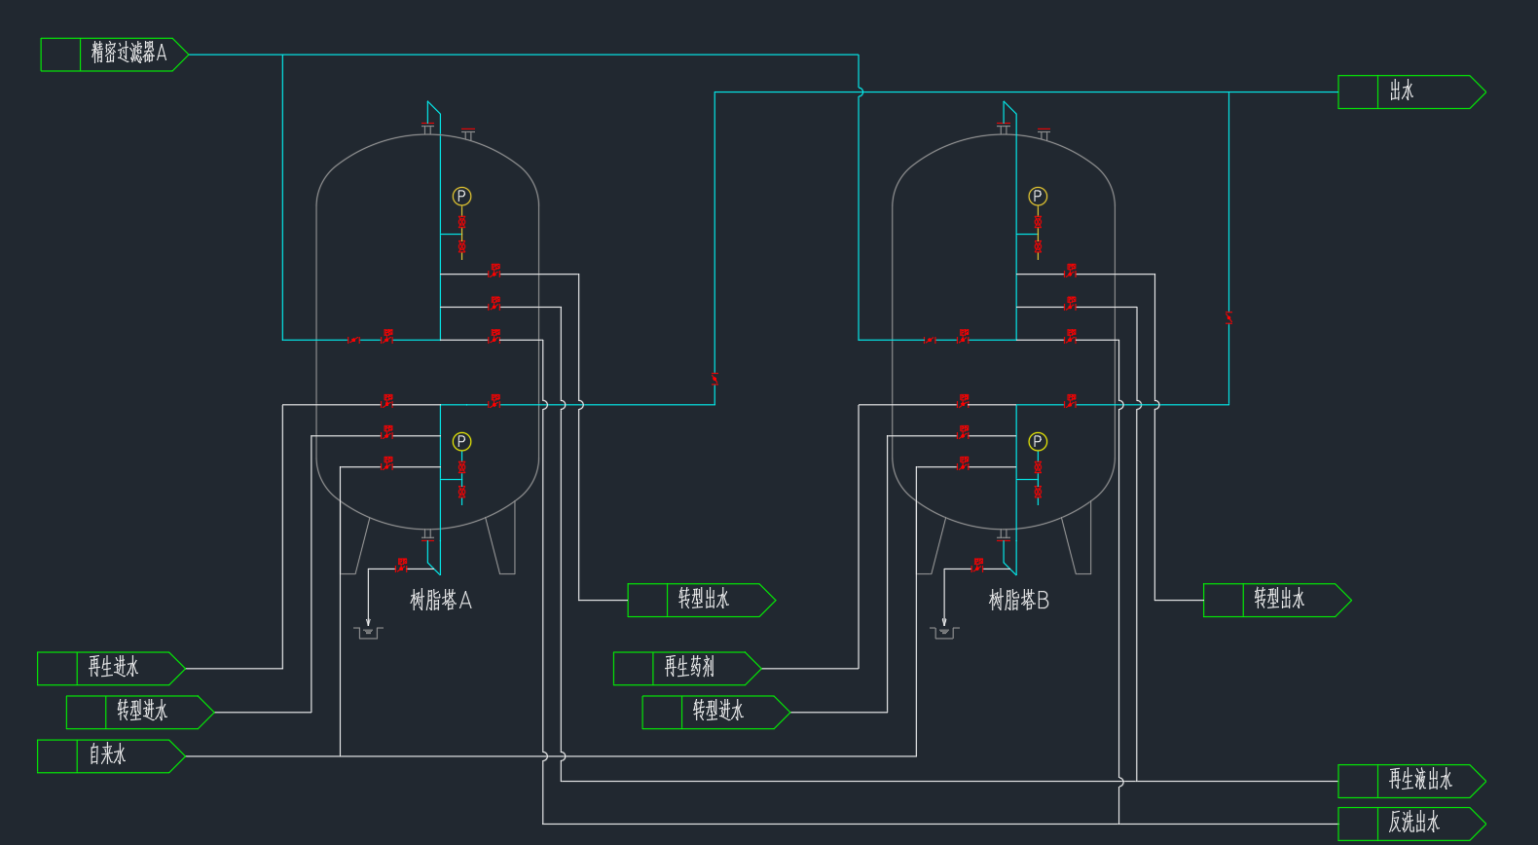This screenshot has width=1538, height=845.
Task: Click the drain symbol below resin tower A
Action: click(368, 633)
